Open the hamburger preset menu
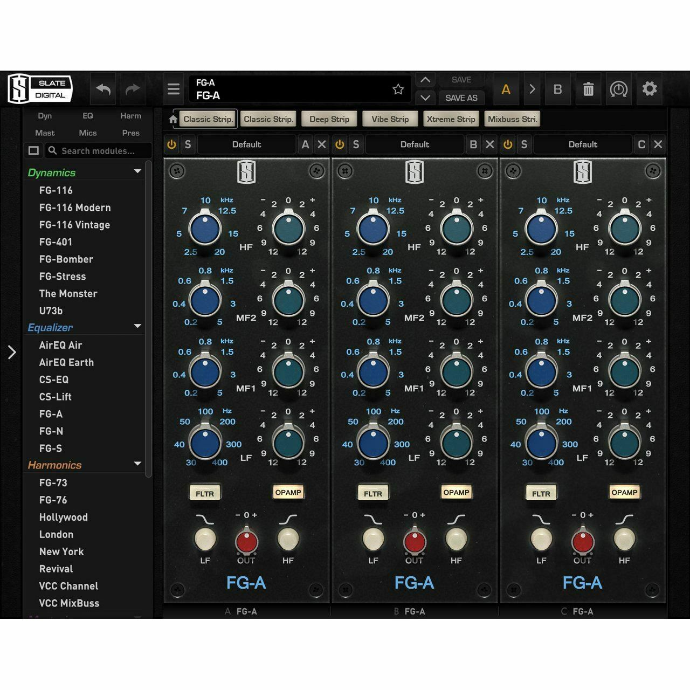Image resolution: width=690 pixels, height=690 pixels. (174, 89)
